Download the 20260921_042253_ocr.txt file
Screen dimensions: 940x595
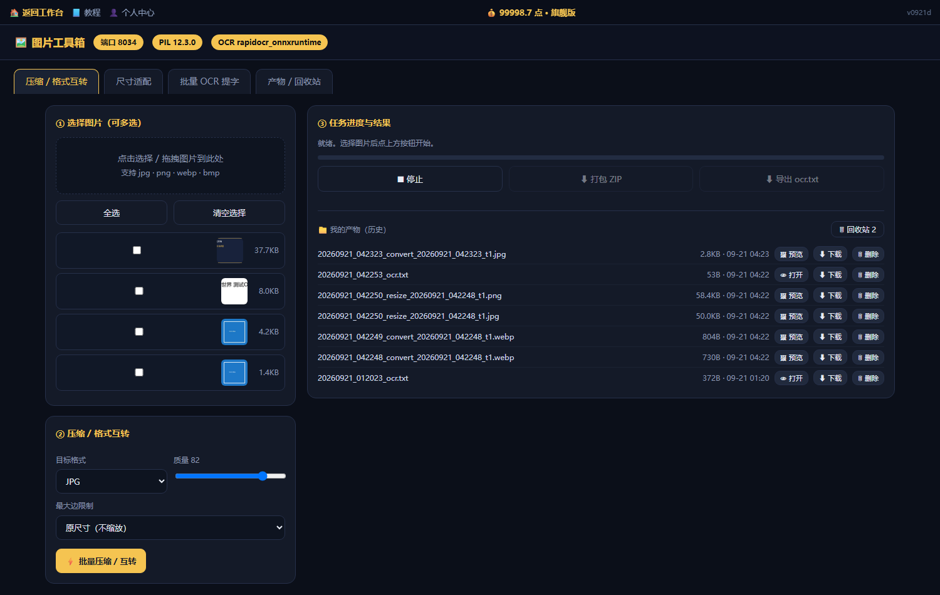click(830, 275)
